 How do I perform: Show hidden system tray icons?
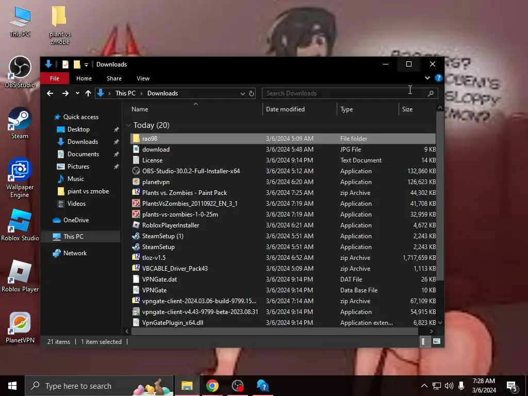coord(424,386)
